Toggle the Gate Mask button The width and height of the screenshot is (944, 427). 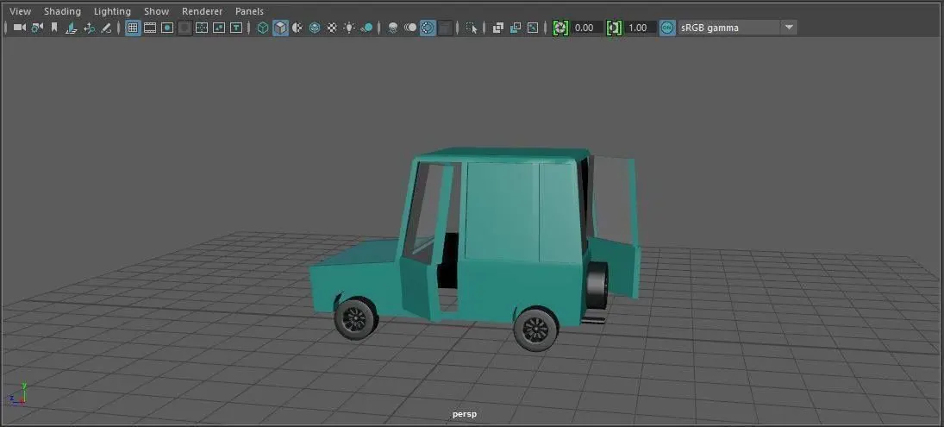point(184,28)
